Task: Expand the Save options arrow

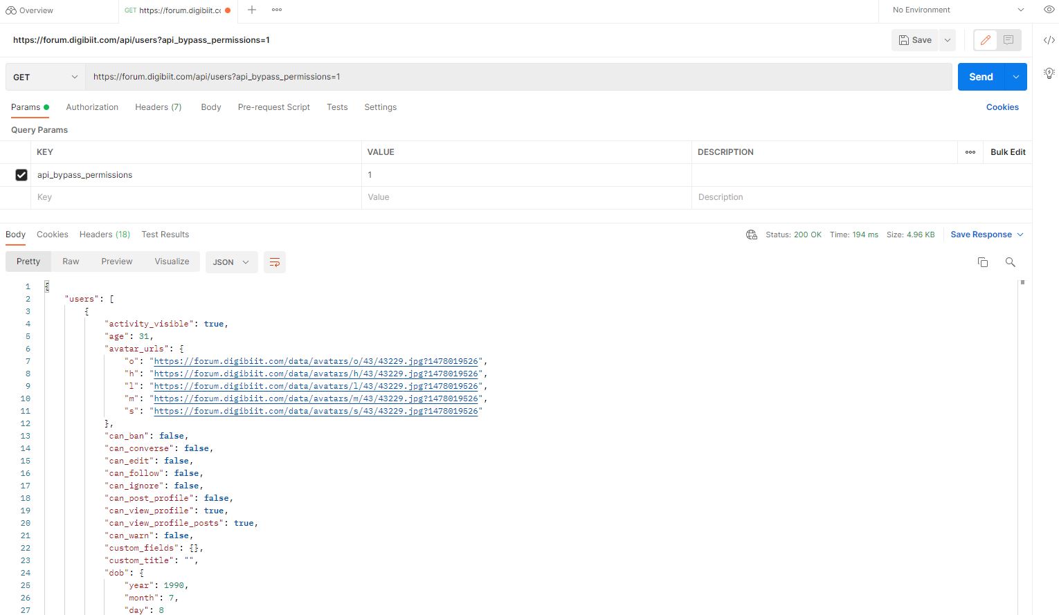Action: click(948, 40)
